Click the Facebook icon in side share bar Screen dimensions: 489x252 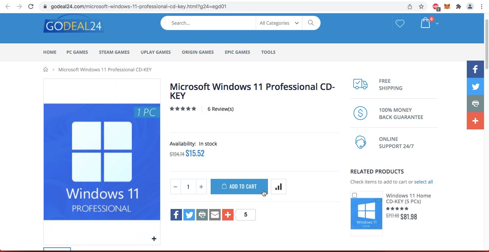pos(475,69)
